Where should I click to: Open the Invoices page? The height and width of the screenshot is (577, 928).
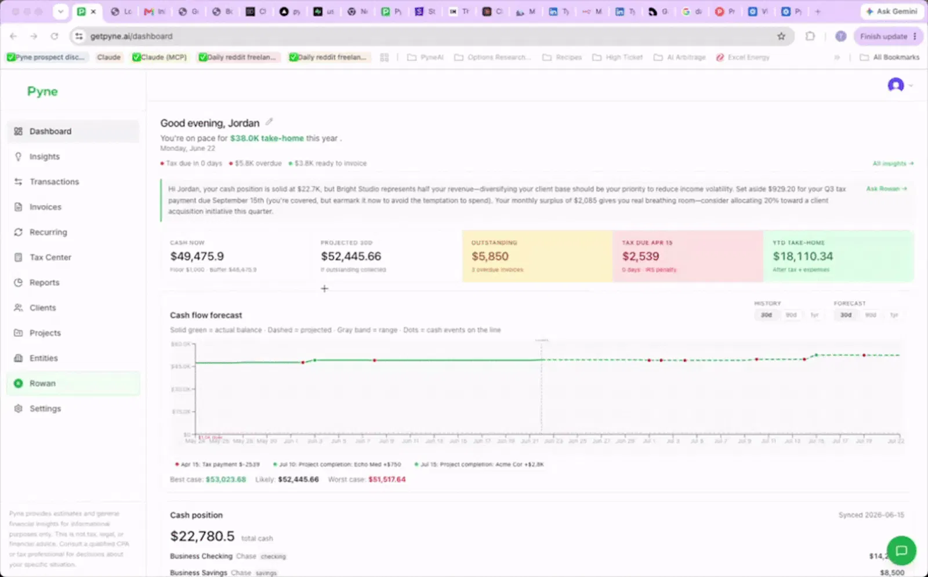click(73, 207)
